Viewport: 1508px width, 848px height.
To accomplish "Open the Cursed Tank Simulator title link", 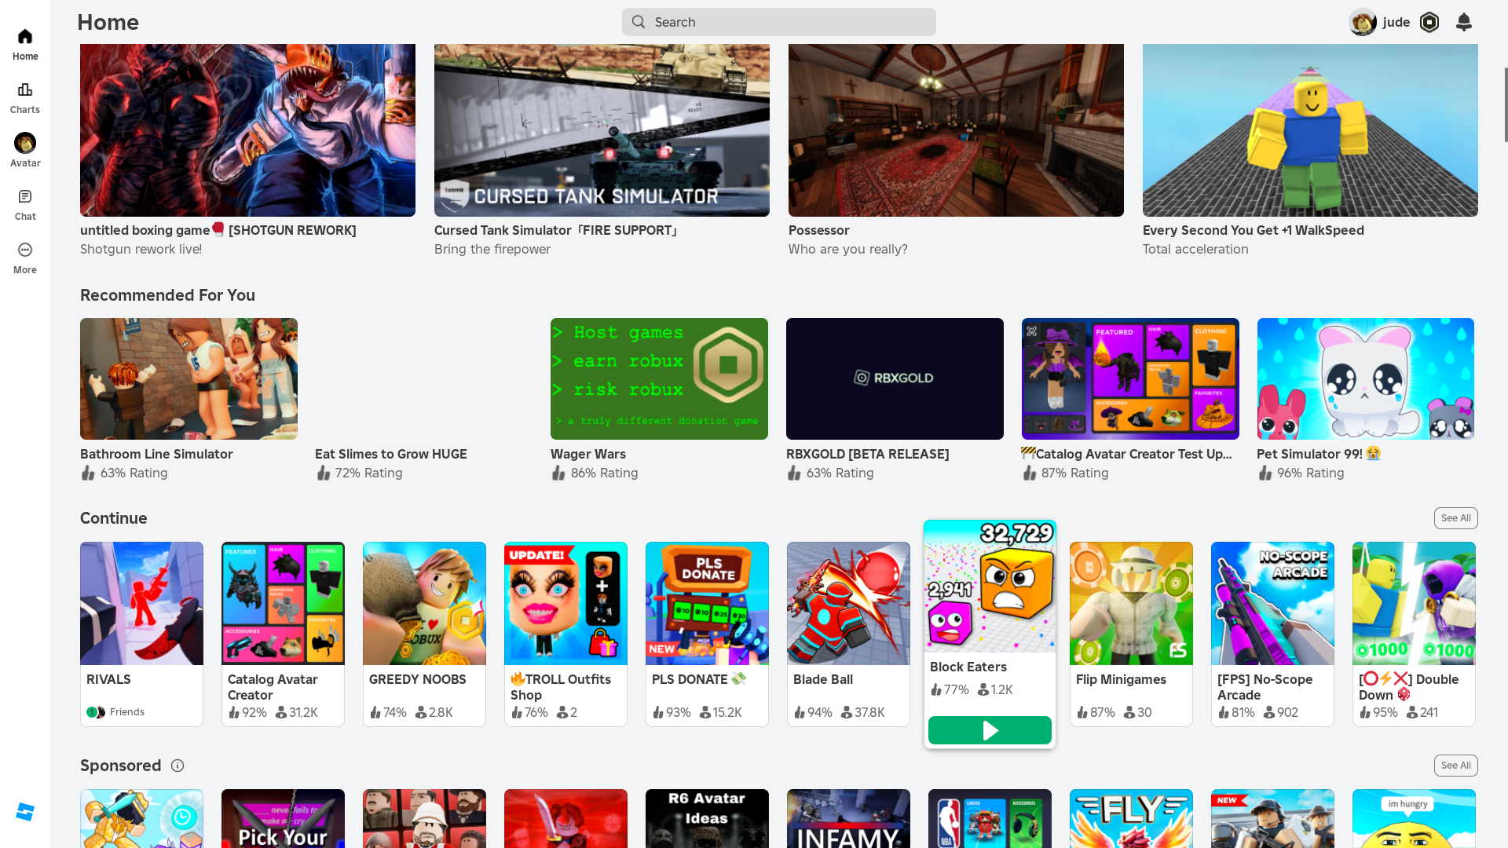I will coord(555,230).
